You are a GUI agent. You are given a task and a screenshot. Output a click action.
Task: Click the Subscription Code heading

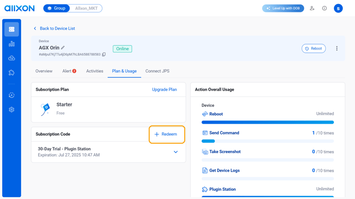pos(53,135)
